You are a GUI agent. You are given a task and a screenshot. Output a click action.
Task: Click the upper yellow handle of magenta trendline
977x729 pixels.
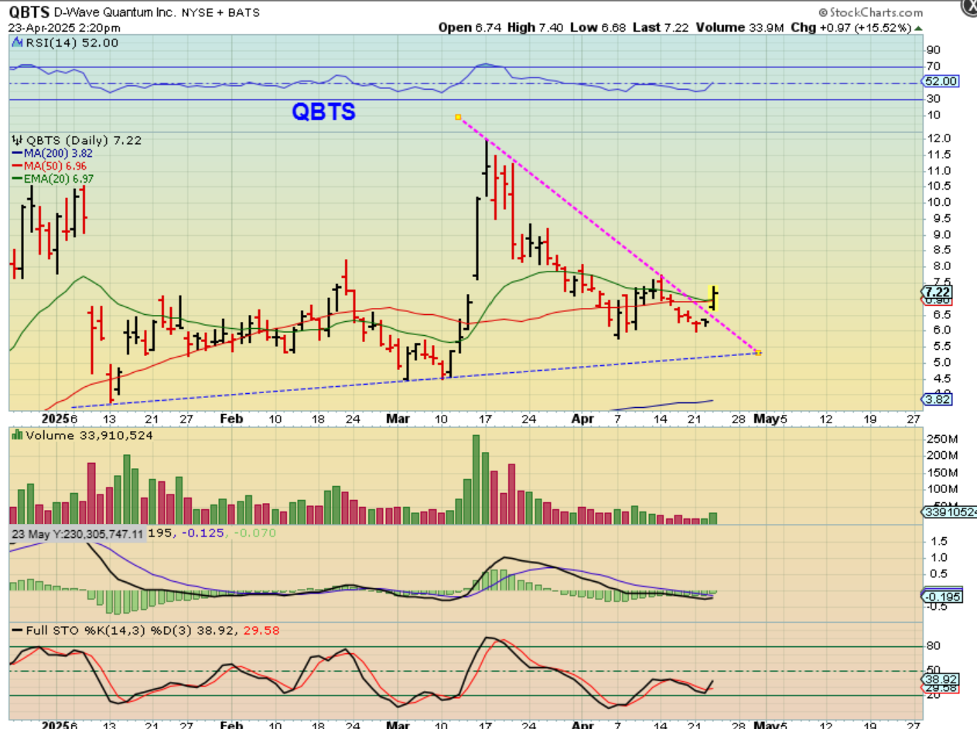[458, 118]
